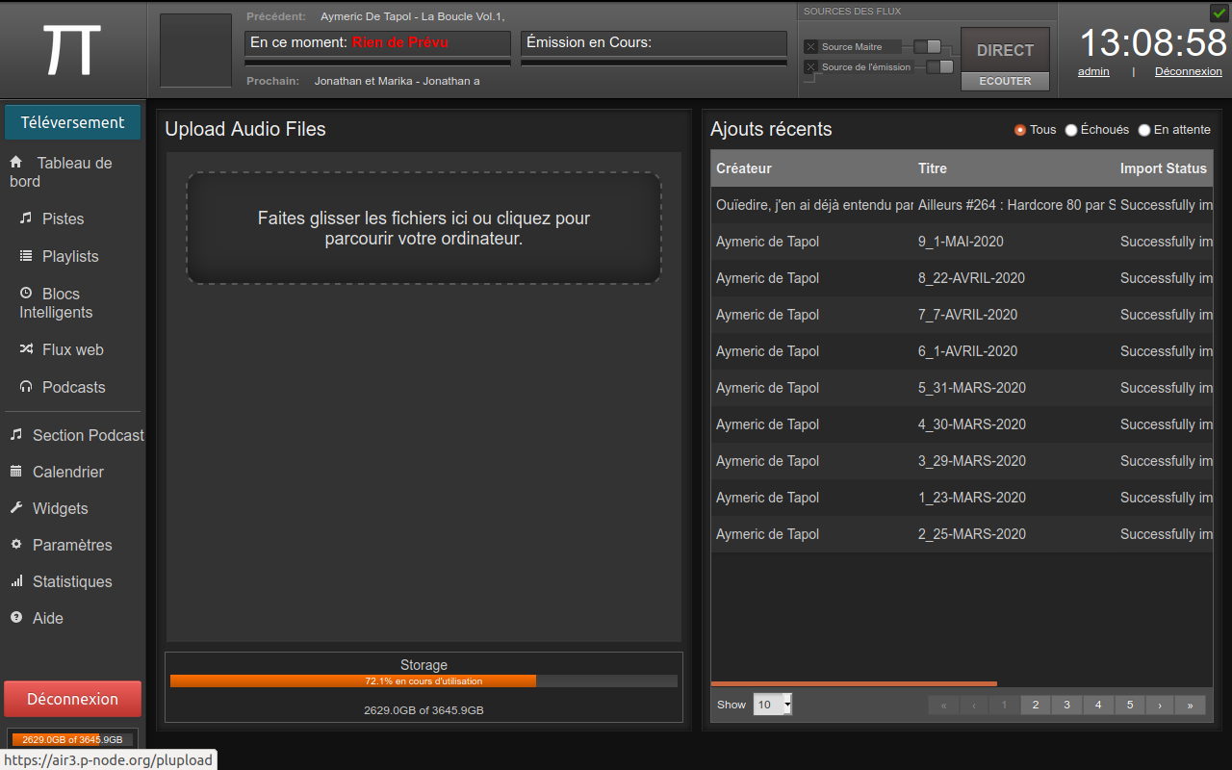Click the clock icon for Blocs Intelligents

coord(26,294)
